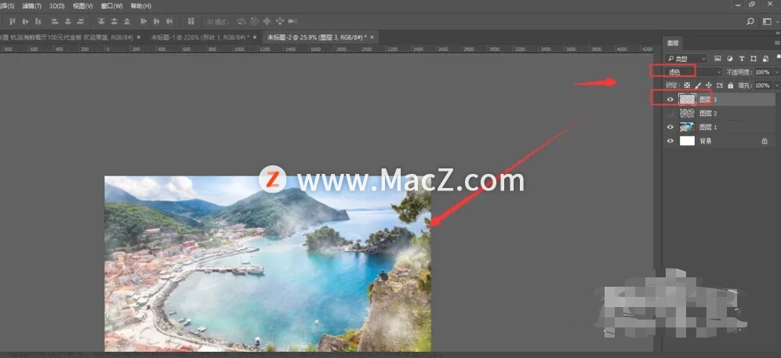Click the lock all padlock icon
Image resolution: width=781 pixels, height=358 pixels.
point(731,85)
